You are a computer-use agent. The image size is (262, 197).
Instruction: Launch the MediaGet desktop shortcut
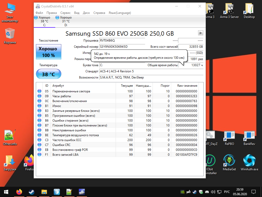tap(229, 163)
